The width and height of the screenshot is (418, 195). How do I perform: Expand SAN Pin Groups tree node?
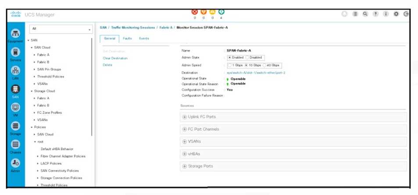(35, 69)
